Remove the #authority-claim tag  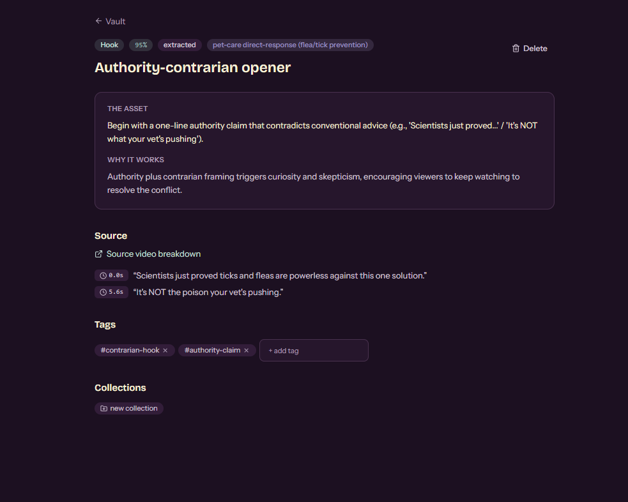pos(247,350)
